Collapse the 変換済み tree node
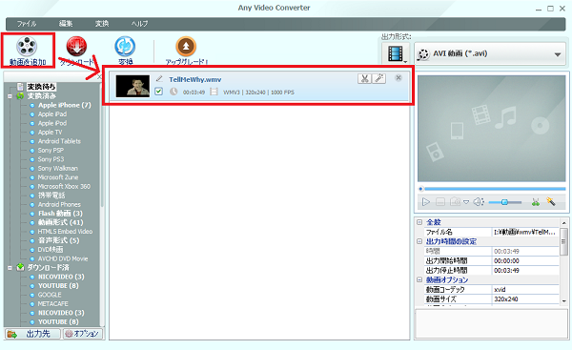Screen dimensions: 572x350 coord(10,96)
